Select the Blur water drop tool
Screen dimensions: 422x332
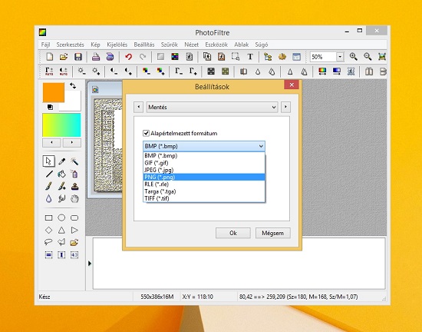click(48, 199)
